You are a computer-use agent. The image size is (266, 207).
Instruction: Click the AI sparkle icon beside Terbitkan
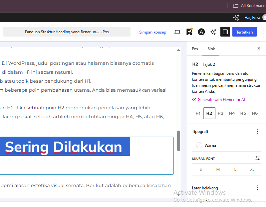pyautogui.click(x=213, y=32)
